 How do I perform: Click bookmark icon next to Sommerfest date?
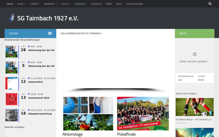(x=29, y=78)
